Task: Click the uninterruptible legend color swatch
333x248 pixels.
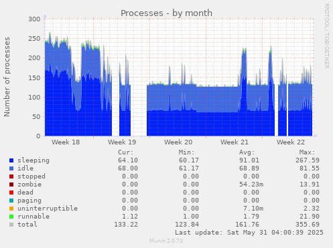Action: (x=11, y=209)
